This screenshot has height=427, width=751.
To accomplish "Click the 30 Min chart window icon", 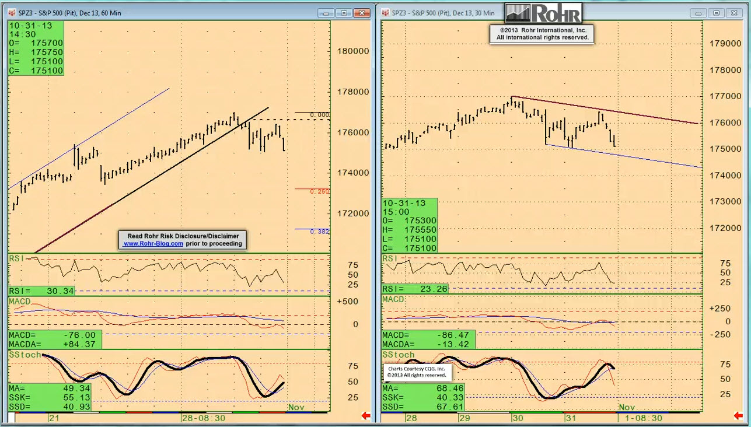I will pos(386,13).
